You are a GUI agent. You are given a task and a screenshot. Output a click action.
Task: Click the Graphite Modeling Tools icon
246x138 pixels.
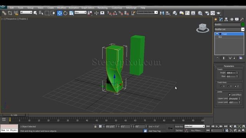[x=181, y=13]
